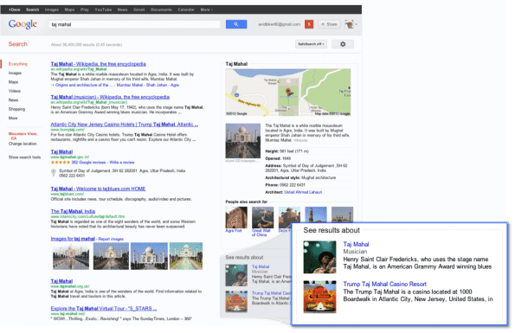Click the taj mahal search input field

[135, 24]
